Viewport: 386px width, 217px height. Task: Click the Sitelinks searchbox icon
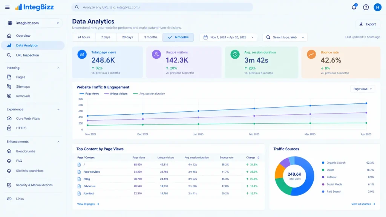9,171
